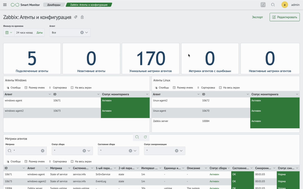This screenshot has width=303, height=189.
Task: Click the Smart Monitor logo
Action: [x=25, y=5]
